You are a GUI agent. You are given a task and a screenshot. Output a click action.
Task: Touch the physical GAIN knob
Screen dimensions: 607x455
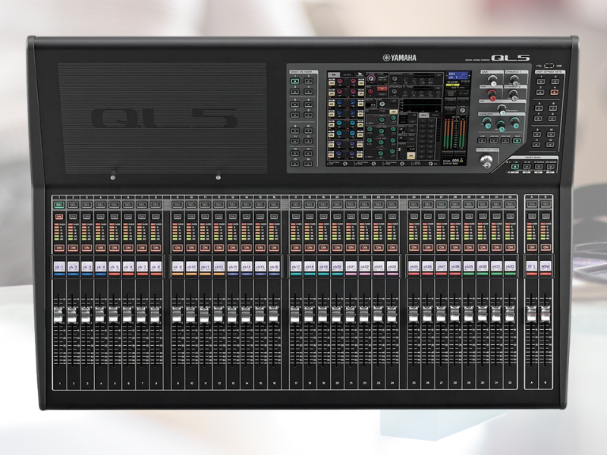[492, 80]
